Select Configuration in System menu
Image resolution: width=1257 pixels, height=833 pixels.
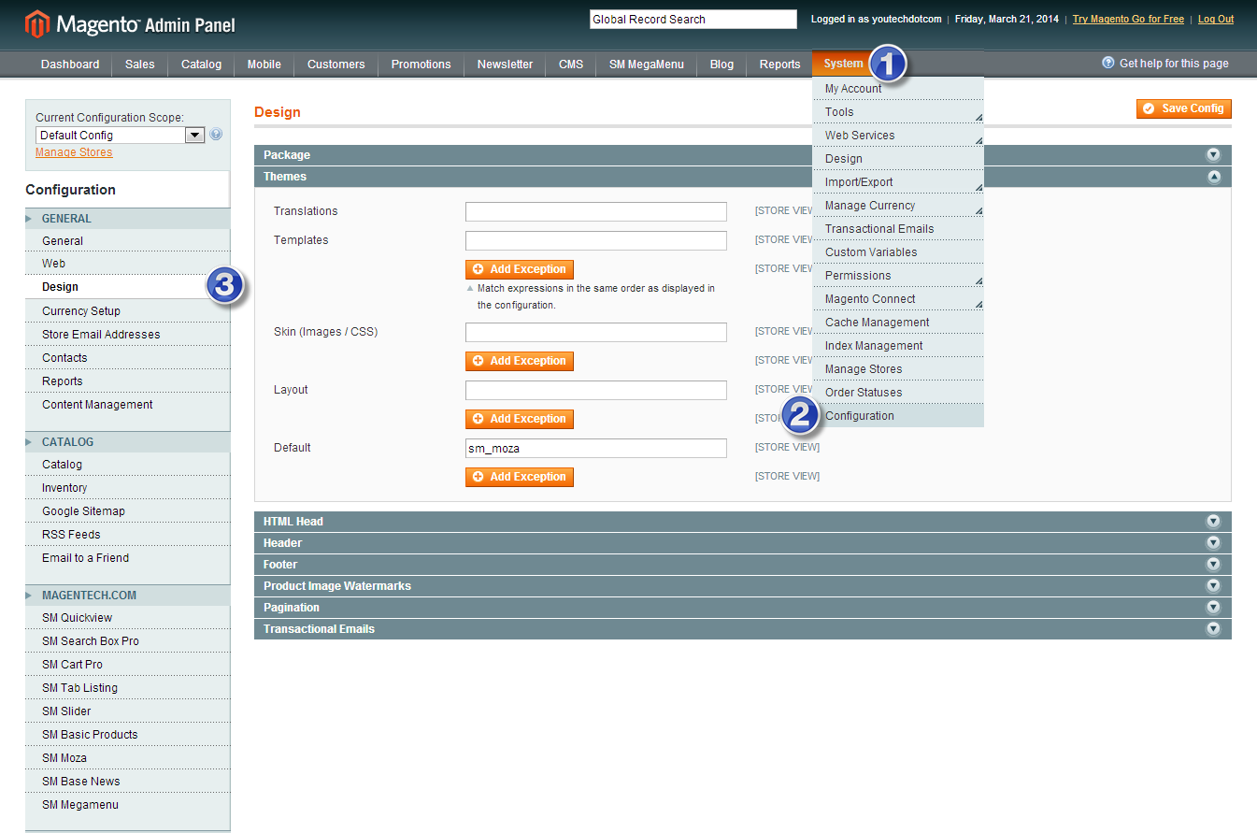point(898,416)
